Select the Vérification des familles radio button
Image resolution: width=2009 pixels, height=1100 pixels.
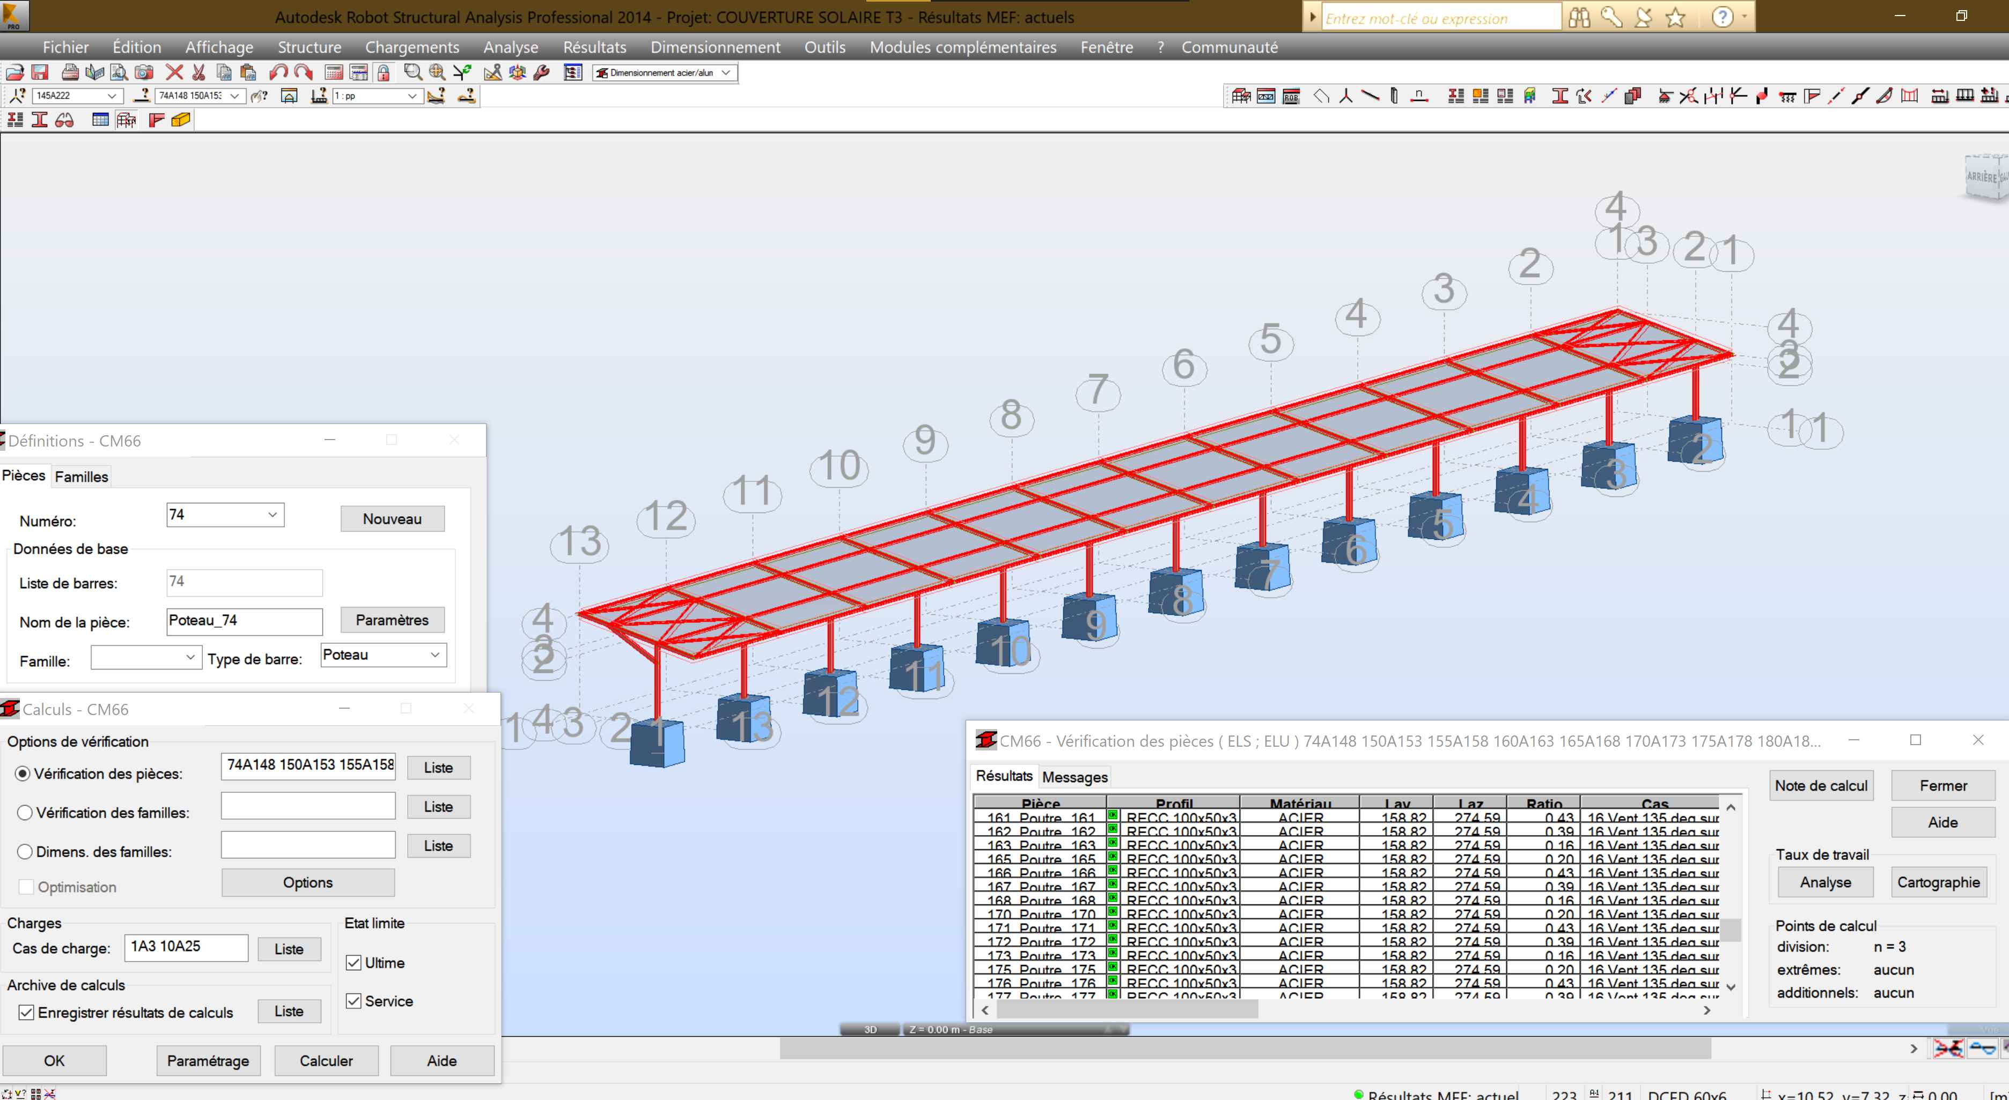click(25, 812)
